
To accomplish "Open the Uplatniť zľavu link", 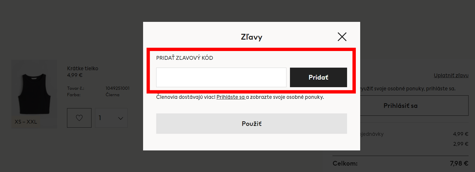I will click(451, 75).
